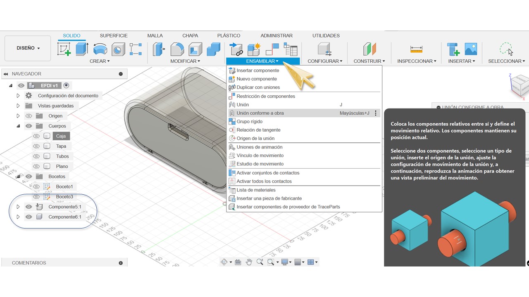Screen dimensions: 529x297
Task: Click the Measure ruler icon under Inspeccionar
Action: pyautogui.click(x=416, y=49)
